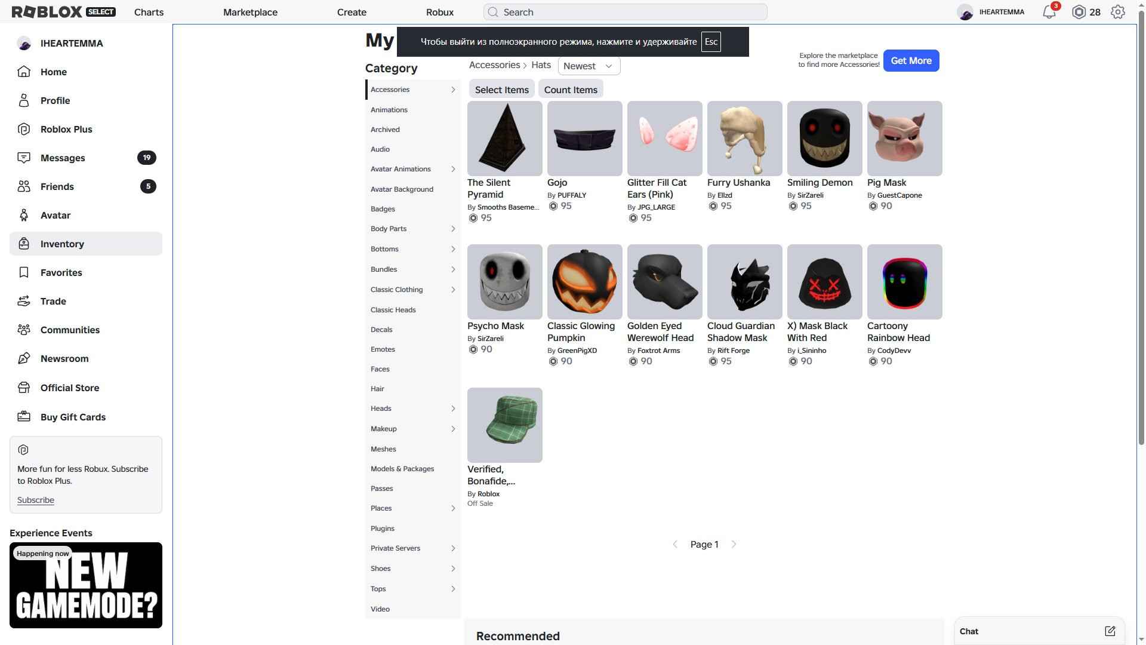1146x645 pixels.
Task: Open the Cloud Guardian Shadow Mask title
Action: pyautogui.click(x=741, y=332)
